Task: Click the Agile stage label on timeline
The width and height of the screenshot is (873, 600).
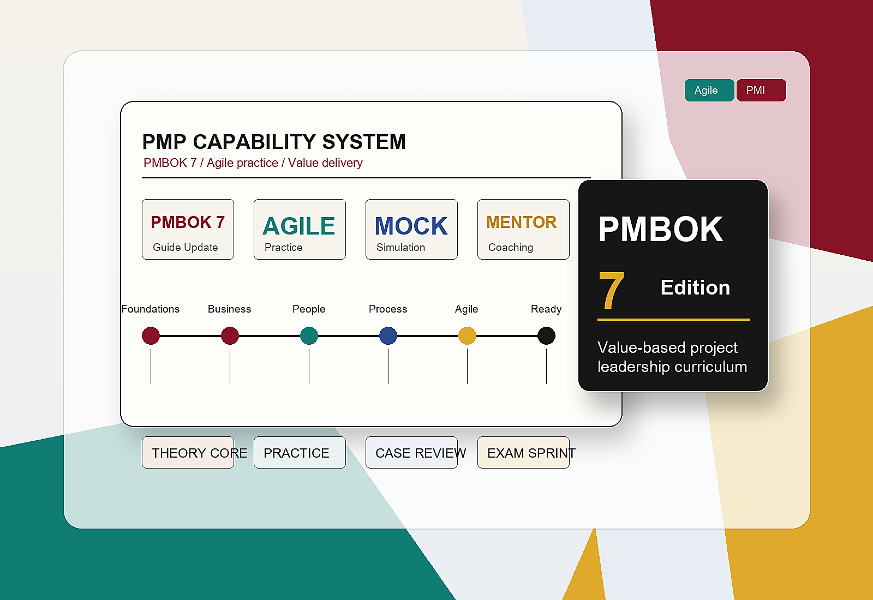Action: pos(467,309)
